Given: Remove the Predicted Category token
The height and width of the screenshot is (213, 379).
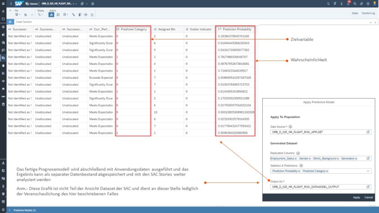Looking at the screenshot, I should pos(327,171).
